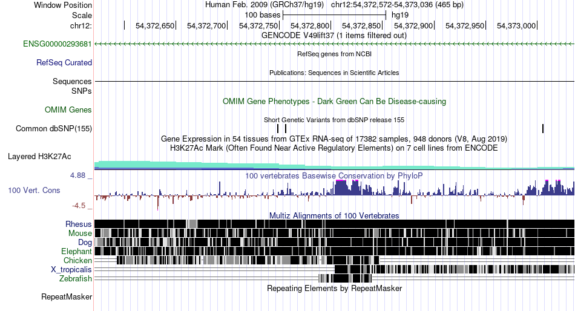
Task: Click Short Genetic Variants from dbSNP title
Action: [x=334, y=120]
